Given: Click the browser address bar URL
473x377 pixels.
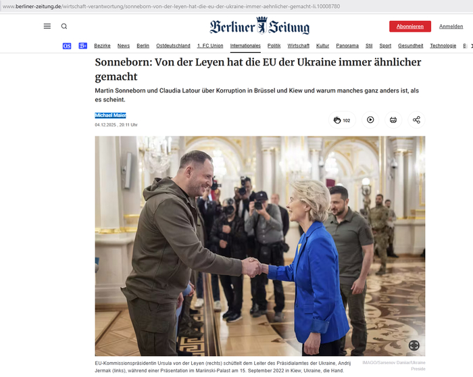Looking at the screenshot, I should click(x=171, y=6).
